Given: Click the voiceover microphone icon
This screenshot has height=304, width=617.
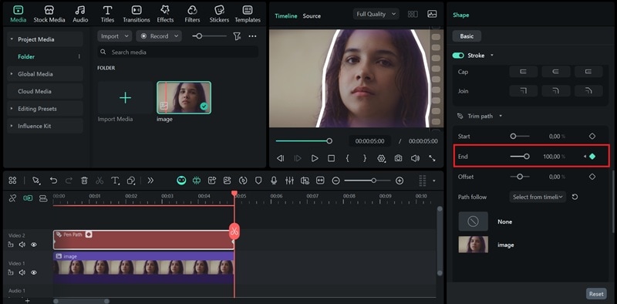Looking at the screenshot, I should click(274, 181).
